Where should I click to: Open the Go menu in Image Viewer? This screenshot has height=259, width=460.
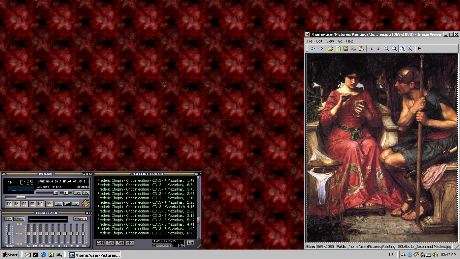[340, 41]
